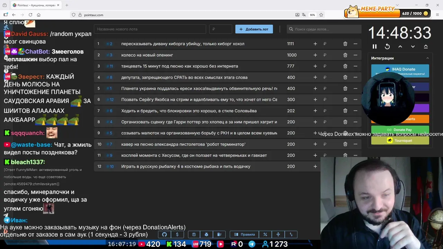This screenshot has width=443, height=249.
Task: Go back in browser history
Action: point(14,15)
